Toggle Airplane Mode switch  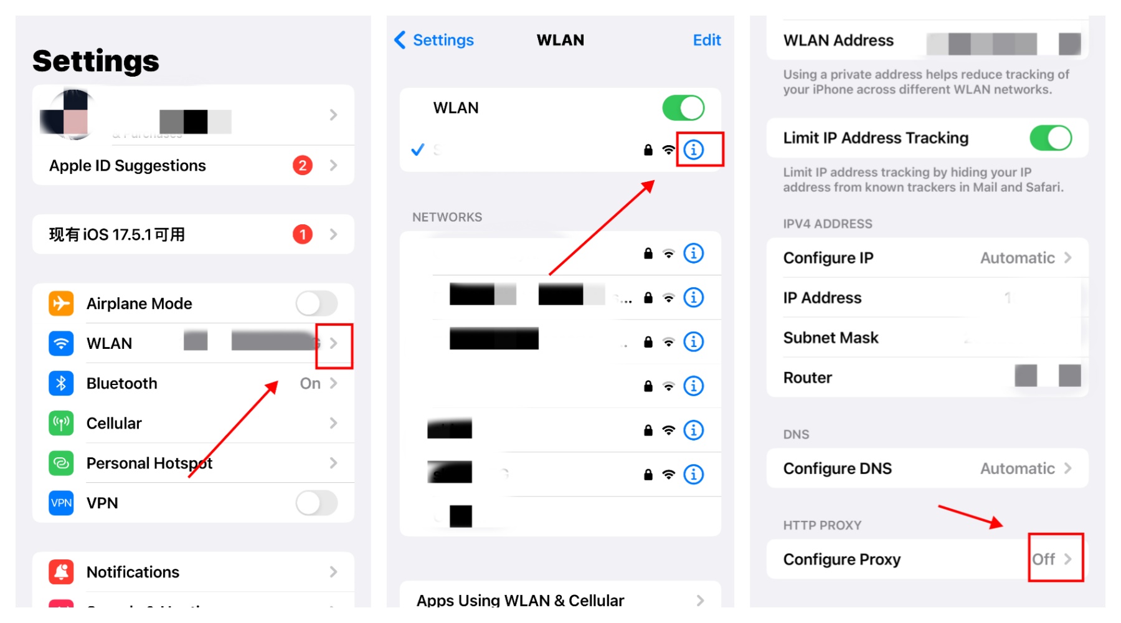coord(316,303)
